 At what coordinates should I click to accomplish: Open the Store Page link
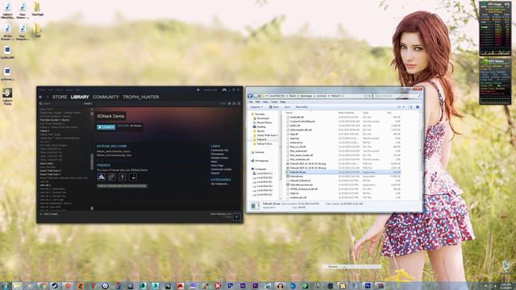(217, 165)
